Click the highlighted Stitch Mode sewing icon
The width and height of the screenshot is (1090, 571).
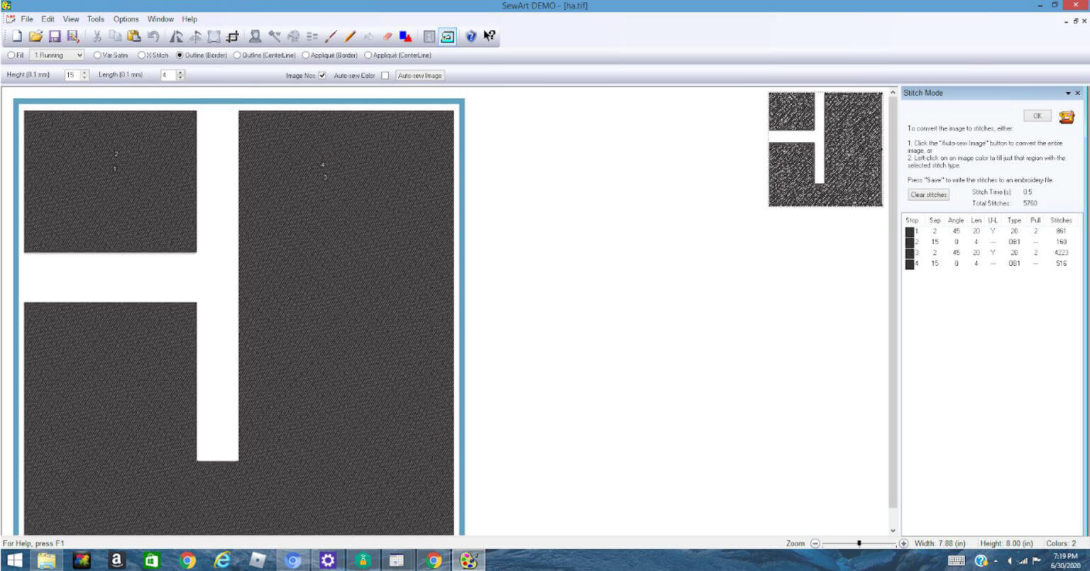[448, 36]
